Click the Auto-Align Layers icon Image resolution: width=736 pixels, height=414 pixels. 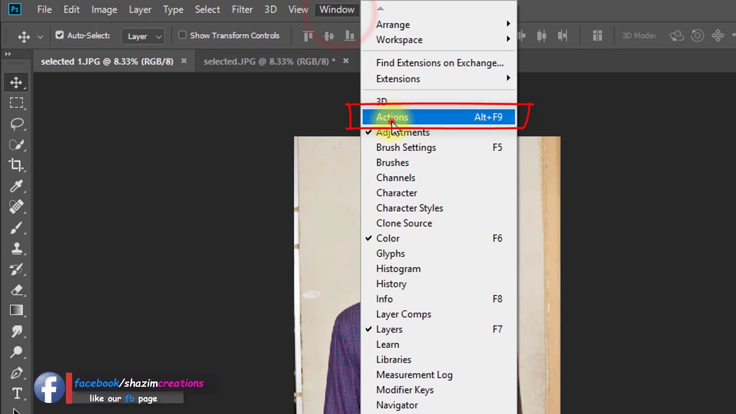(x=597, y=35)
